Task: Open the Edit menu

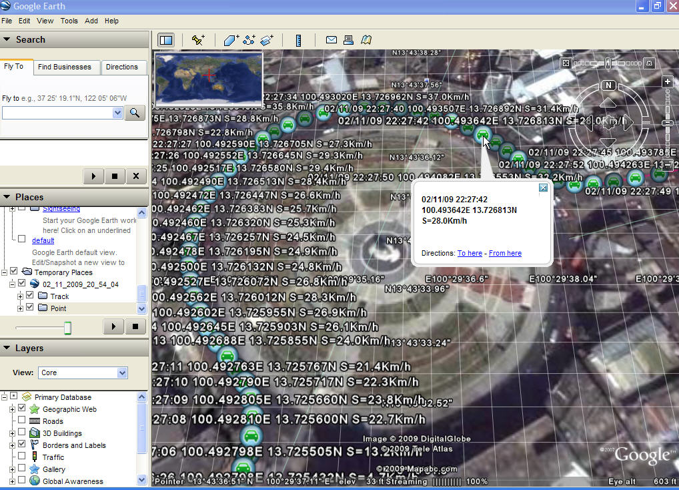Action: (x=24, y=21)
